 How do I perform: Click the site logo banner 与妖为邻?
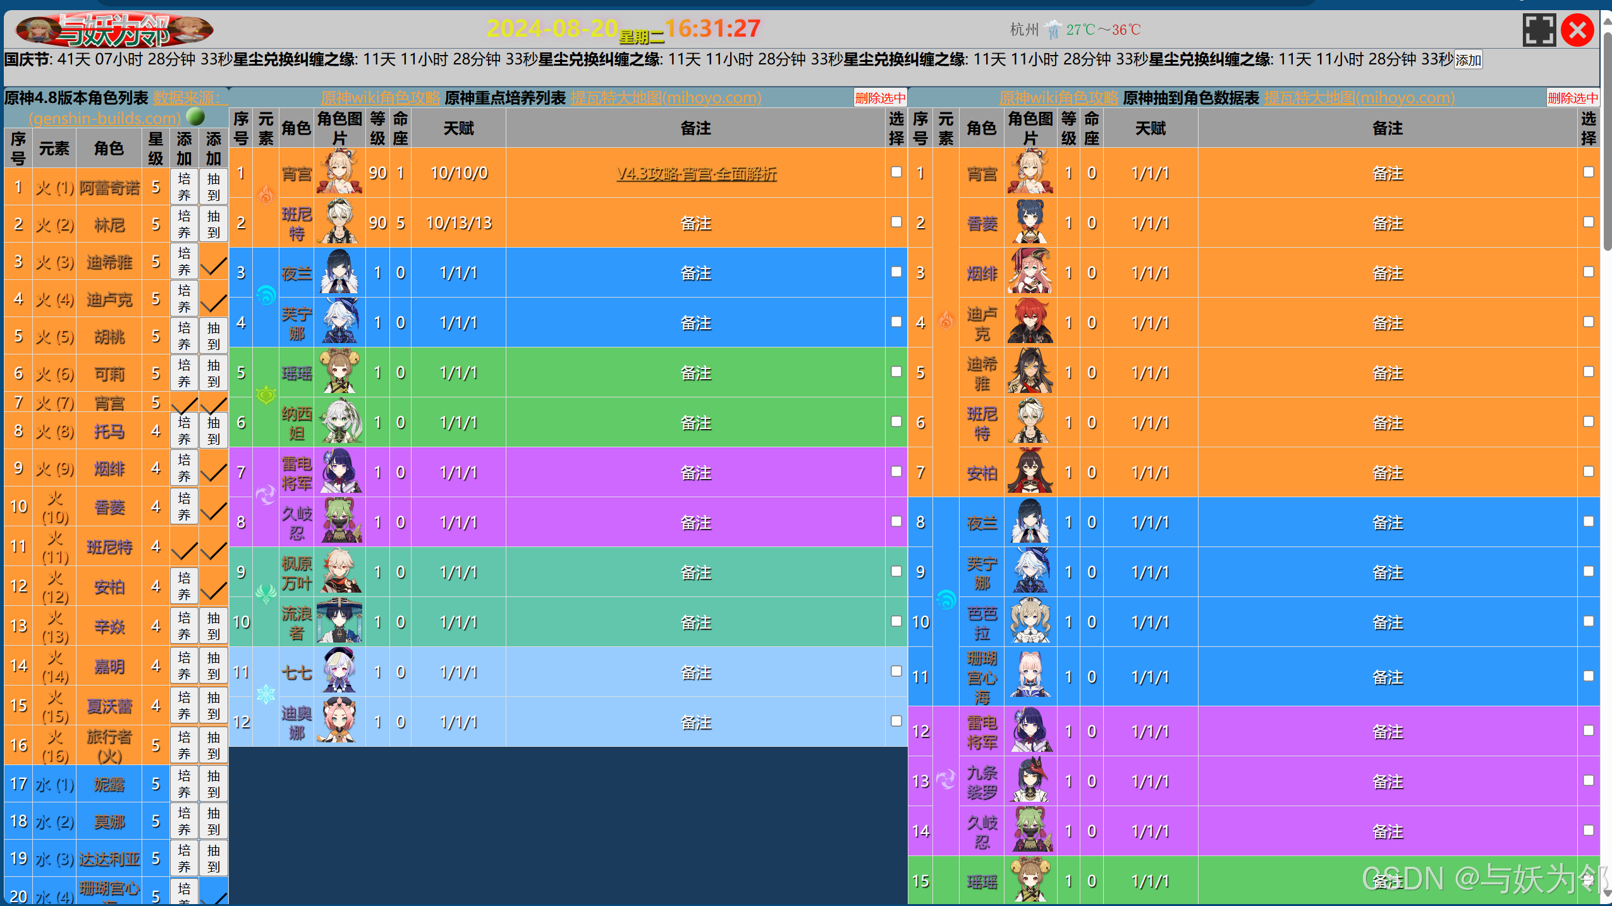click(114, 30)
